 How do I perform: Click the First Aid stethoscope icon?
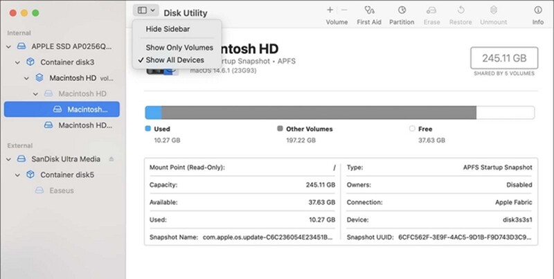click(370, 10)
